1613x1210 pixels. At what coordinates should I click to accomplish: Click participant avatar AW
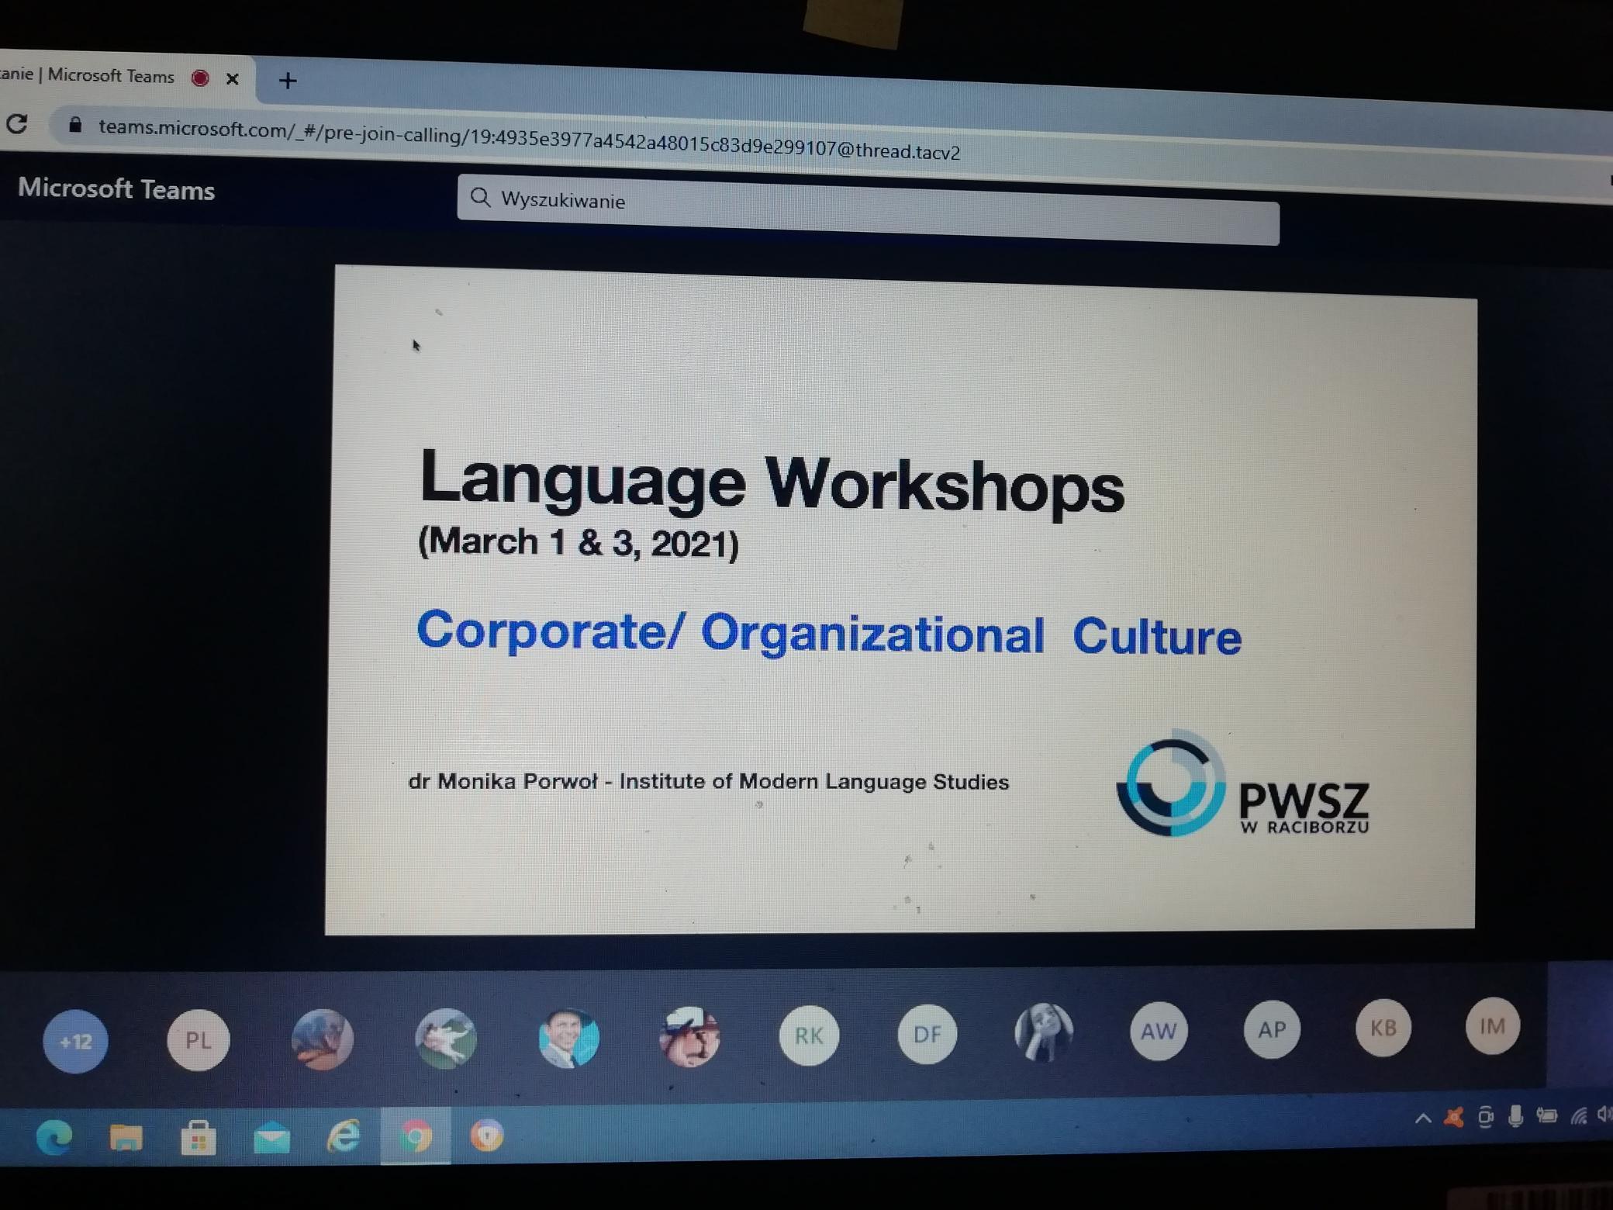pyautogui.click(x=1158, y=1031)
